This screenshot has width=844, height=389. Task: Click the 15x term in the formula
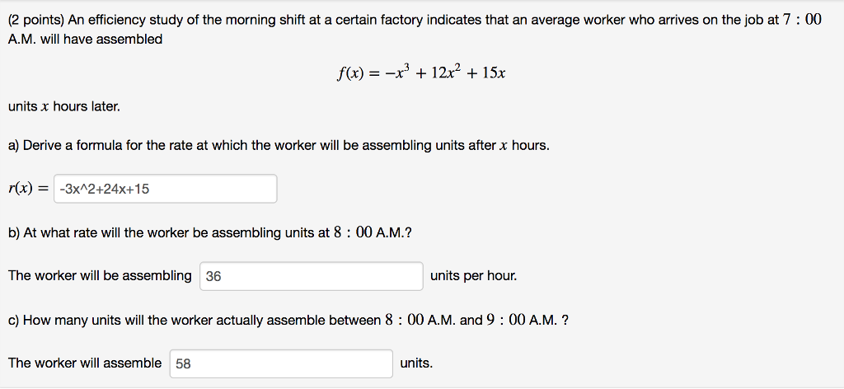pyautogui.click(x=493, y=73)
